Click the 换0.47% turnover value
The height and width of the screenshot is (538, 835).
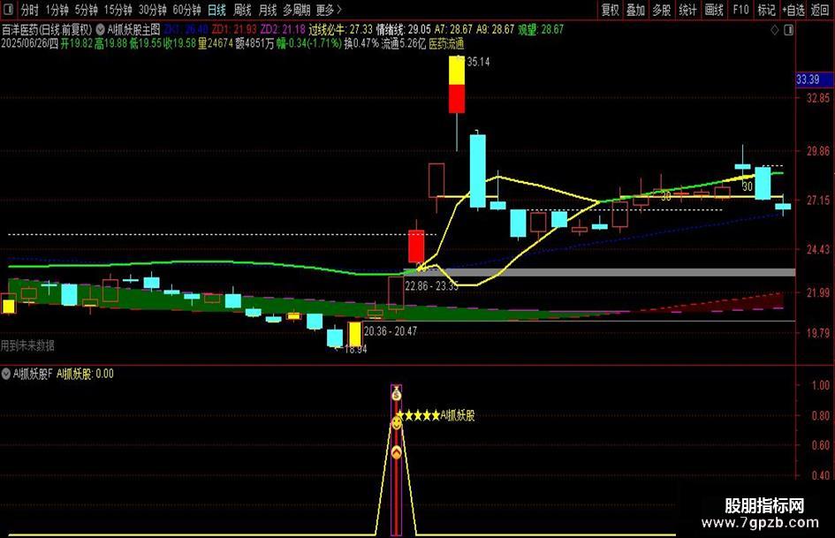(361, 43)
